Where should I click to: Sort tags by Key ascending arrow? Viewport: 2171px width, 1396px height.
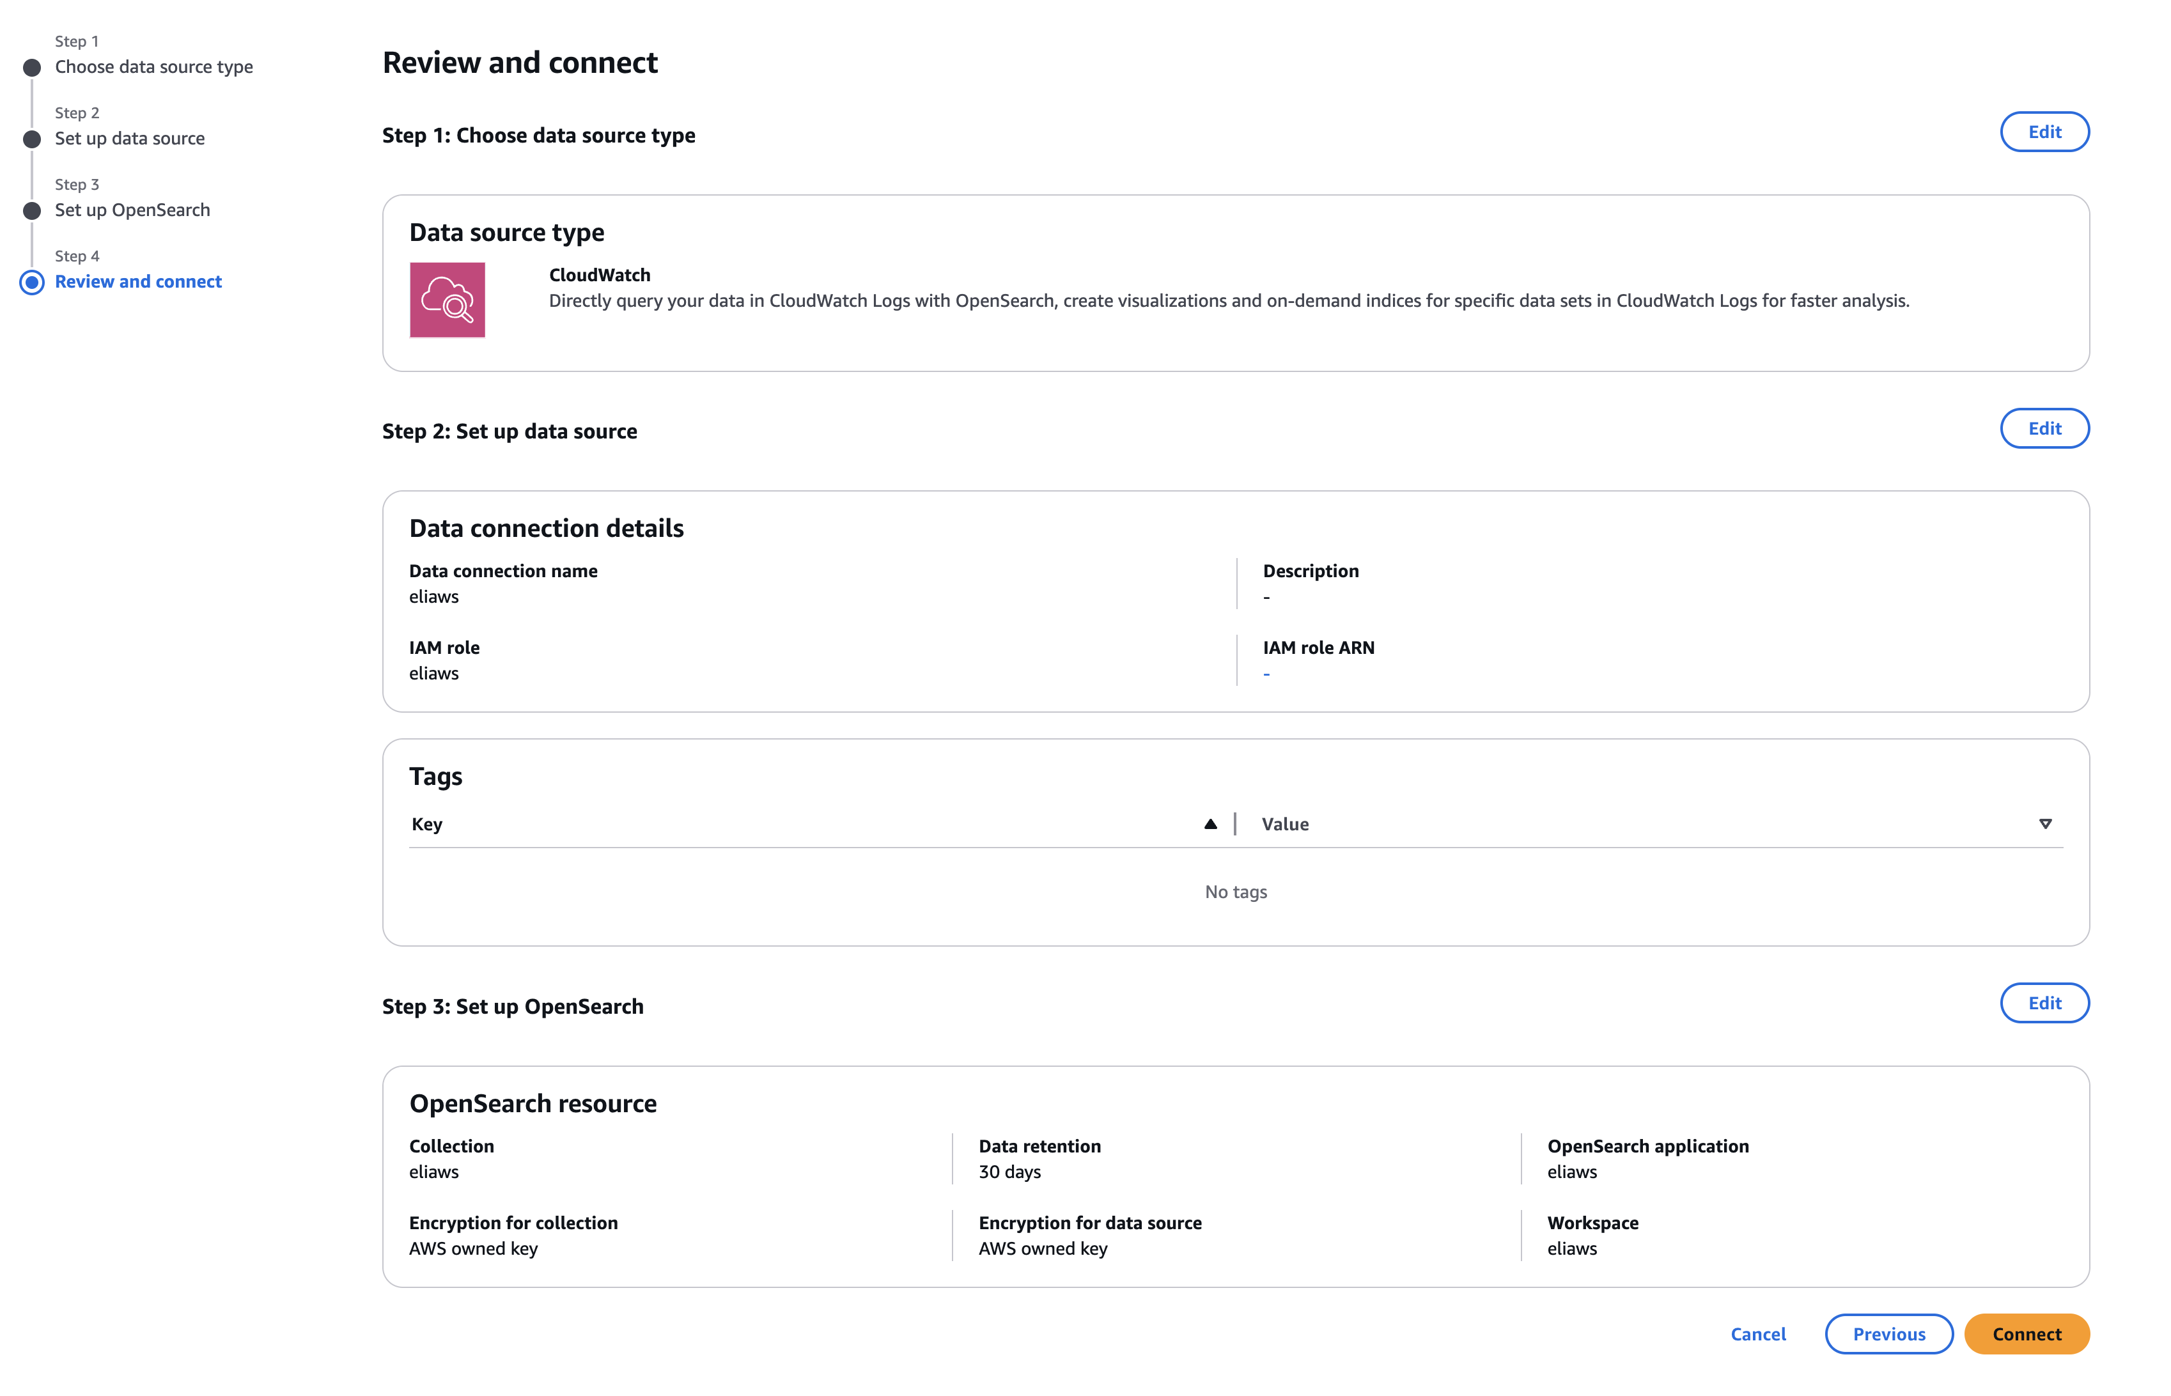click(1210, 824)
